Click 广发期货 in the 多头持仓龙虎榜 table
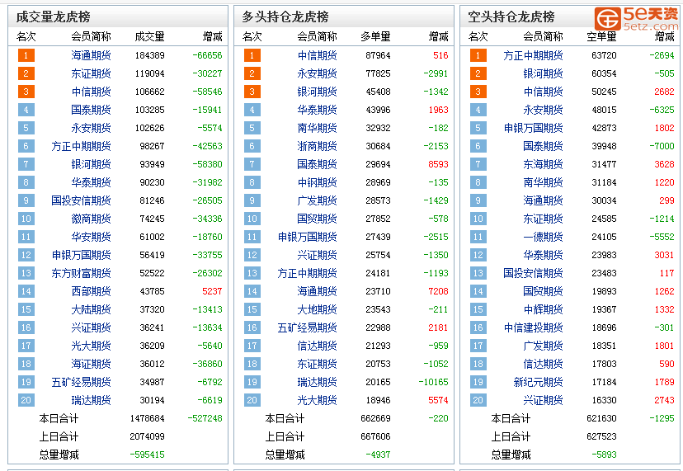 (x=317, y=200)
